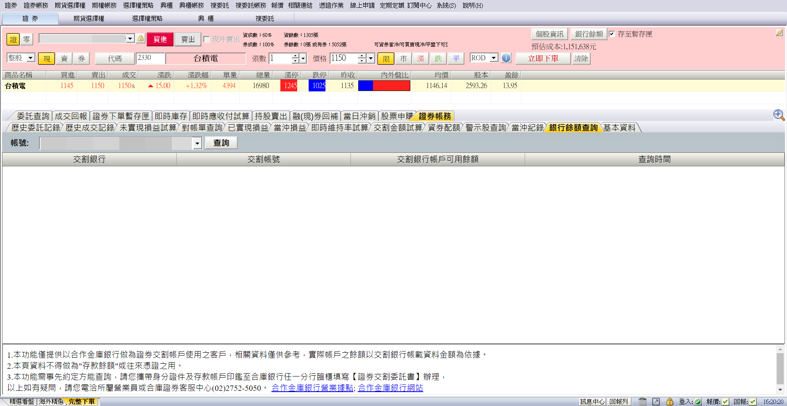This screenshot has height=406, width=787.
Task: Open the 整股 share type dropdown
Action: pos(30,58)
